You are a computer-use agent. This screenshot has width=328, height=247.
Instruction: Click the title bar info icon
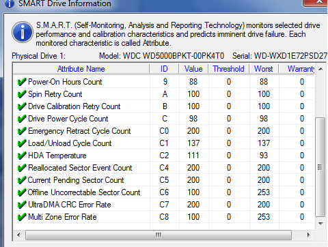(10, 3)
